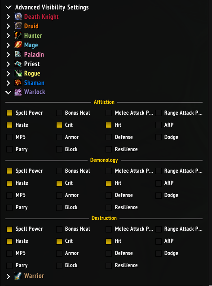The width and height of the screenshot is (212, 286).
Task: Uncheck Spell Power under Affliction
Action: (x=9, y=113)
